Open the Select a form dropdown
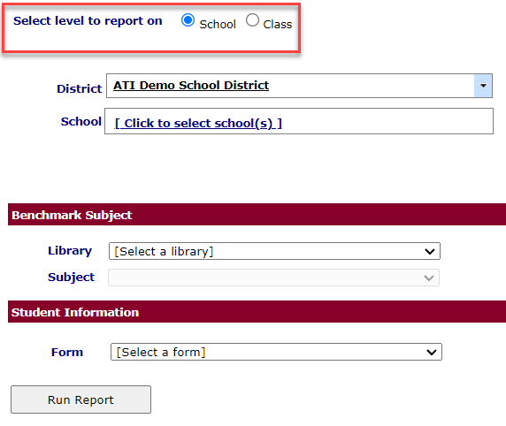Screen dimensions: 506x426 (276, 352)
